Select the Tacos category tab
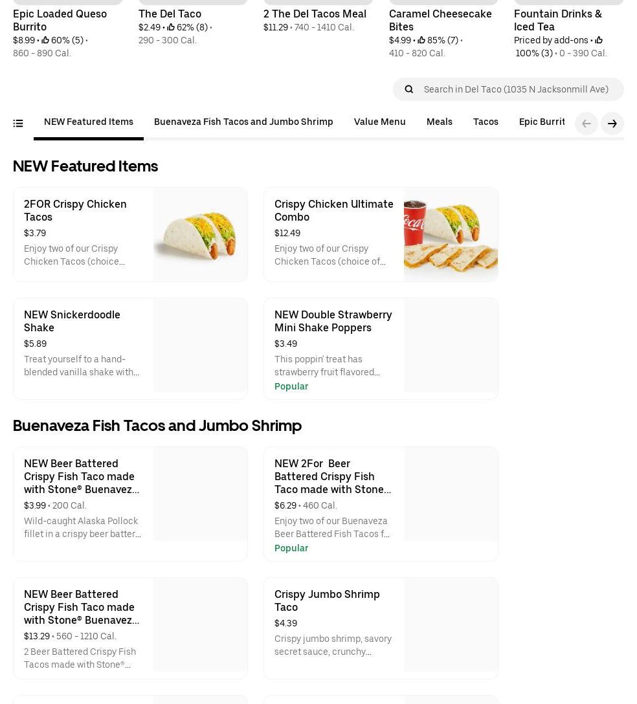 486,122
